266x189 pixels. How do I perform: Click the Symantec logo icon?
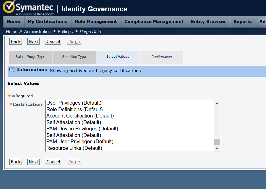click(9, 7)
